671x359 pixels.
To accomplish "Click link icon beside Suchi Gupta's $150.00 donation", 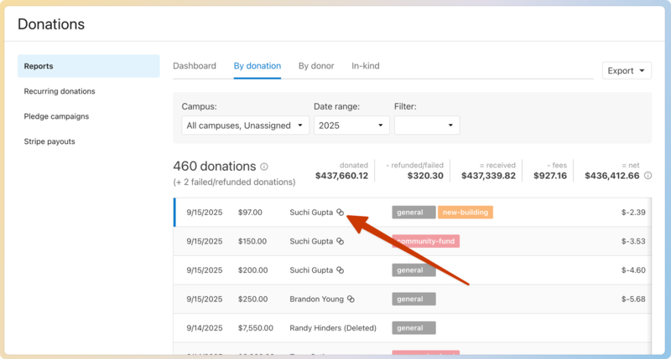I will click(x=341, y=241).
